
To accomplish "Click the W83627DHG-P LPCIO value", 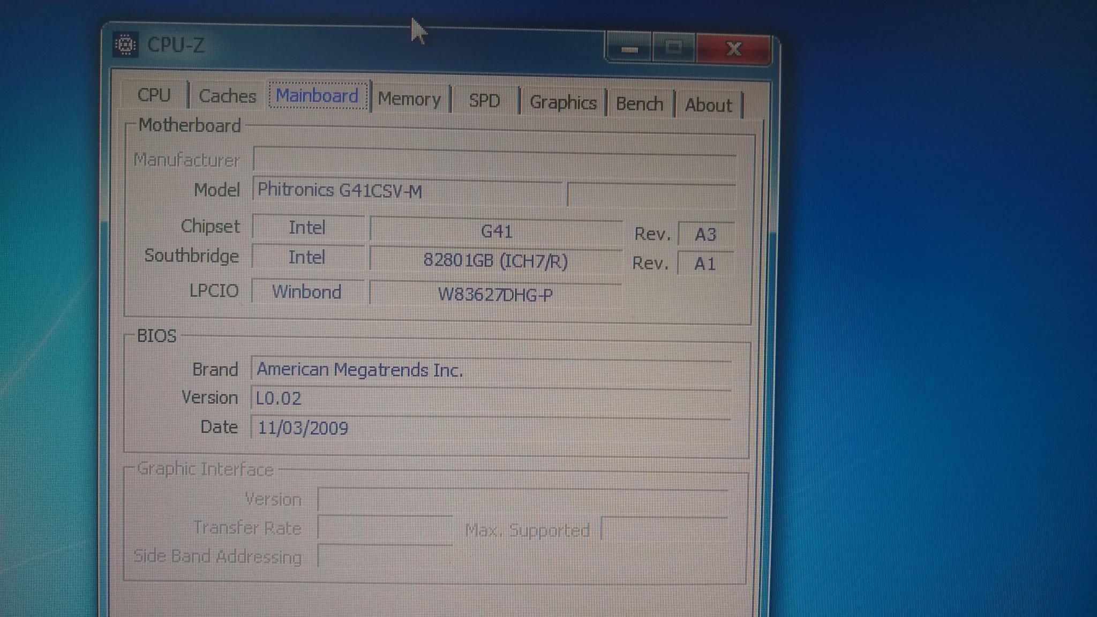I will point(495,295).
